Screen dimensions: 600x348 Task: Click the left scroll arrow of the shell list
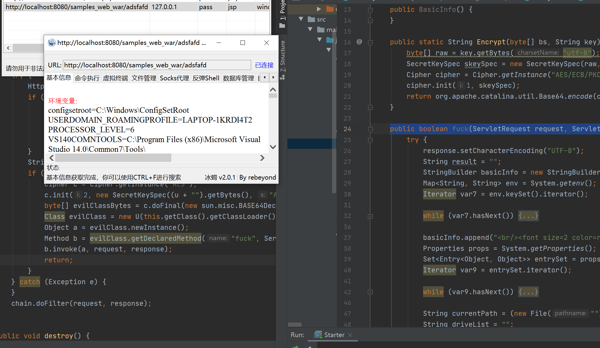[8, 48]
